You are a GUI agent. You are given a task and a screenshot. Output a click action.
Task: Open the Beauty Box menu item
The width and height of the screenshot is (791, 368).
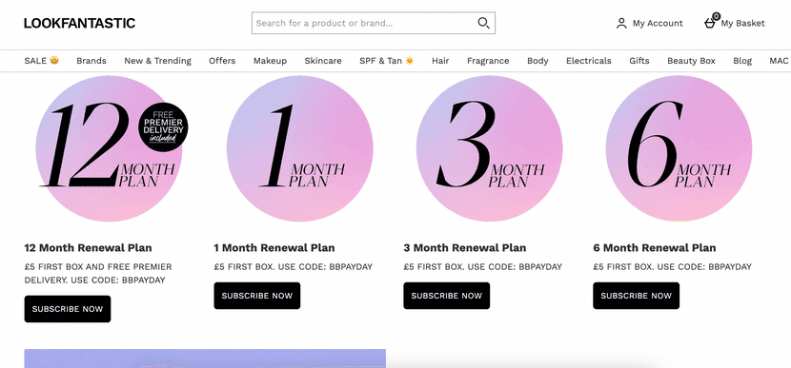pos(691,61)
